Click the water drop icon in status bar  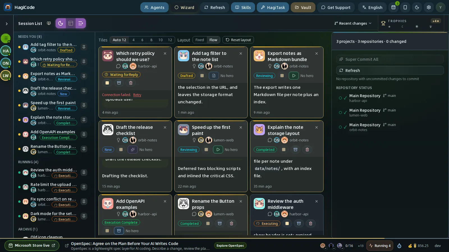click(399, 246)
